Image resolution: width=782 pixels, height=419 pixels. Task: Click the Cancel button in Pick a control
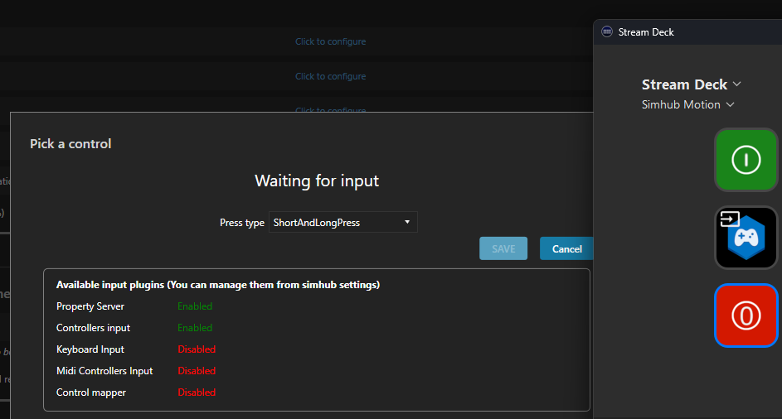[x=566, y=248]
